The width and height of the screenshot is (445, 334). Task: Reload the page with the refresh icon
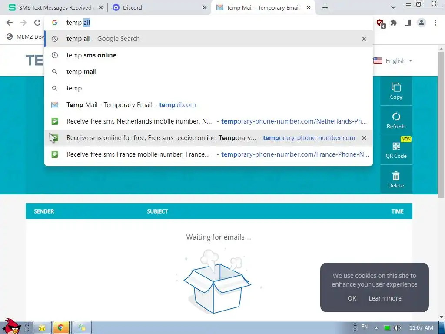[37, 23]
